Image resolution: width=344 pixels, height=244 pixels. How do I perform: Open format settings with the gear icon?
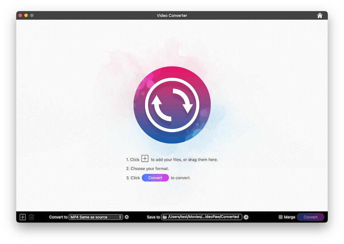127,217
